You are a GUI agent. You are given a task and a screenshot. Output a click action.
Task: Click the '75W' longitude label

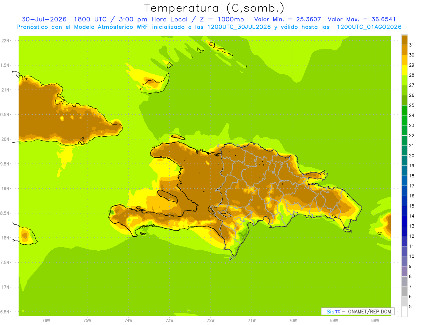(87, 320)
